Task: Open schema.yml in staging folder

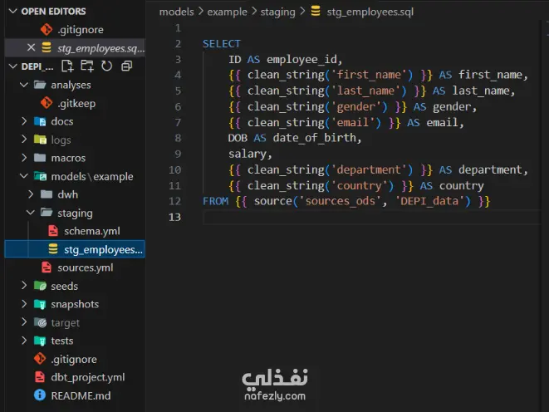Action: (92, 231)
